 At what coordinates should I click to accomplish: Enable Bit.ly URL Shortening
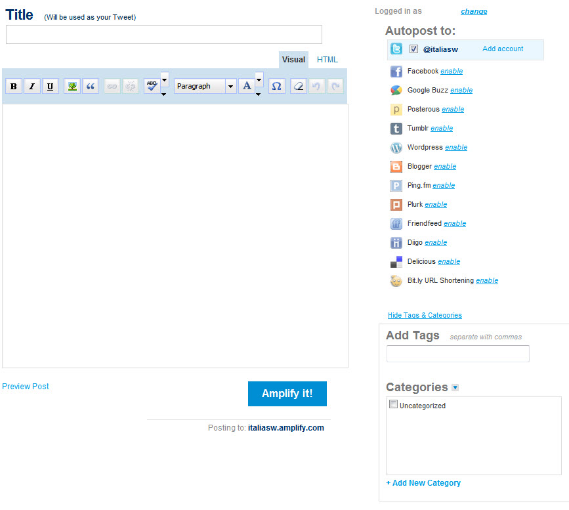[487, 281]
